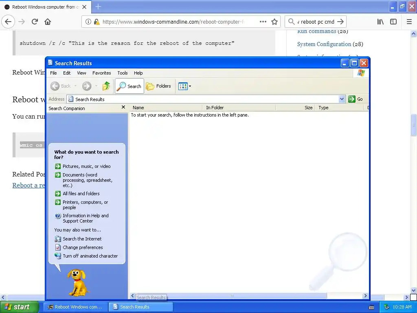
Task: Open the Forward history dropdown arrow
Action: point(96,86)
